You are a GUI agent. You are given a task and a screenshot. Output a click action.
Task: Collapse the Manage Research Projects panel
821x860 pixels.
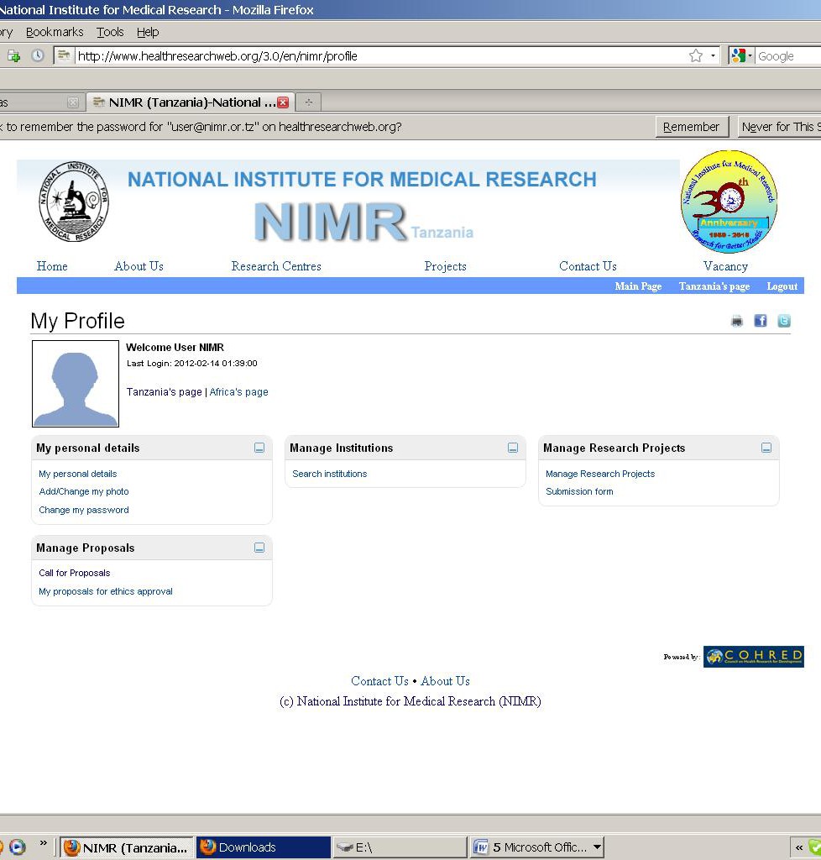tap(766, 448)
